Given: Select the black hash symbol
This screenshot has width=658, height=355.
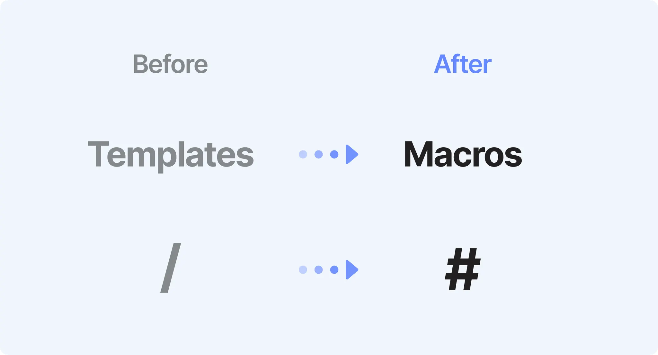Looking at the screenshot, I should 463,269.
